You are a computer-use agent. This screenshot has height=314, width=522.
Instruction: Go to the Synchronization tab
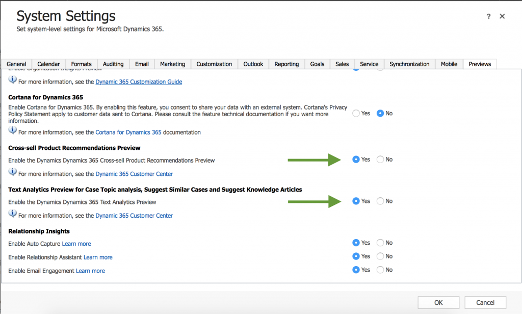409,64
